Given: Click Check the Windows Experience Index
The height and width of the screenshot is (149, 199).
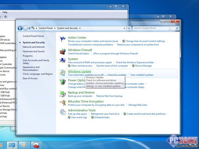Looking at the screenshot, I should pyautogui.click(x=135, y=62).
